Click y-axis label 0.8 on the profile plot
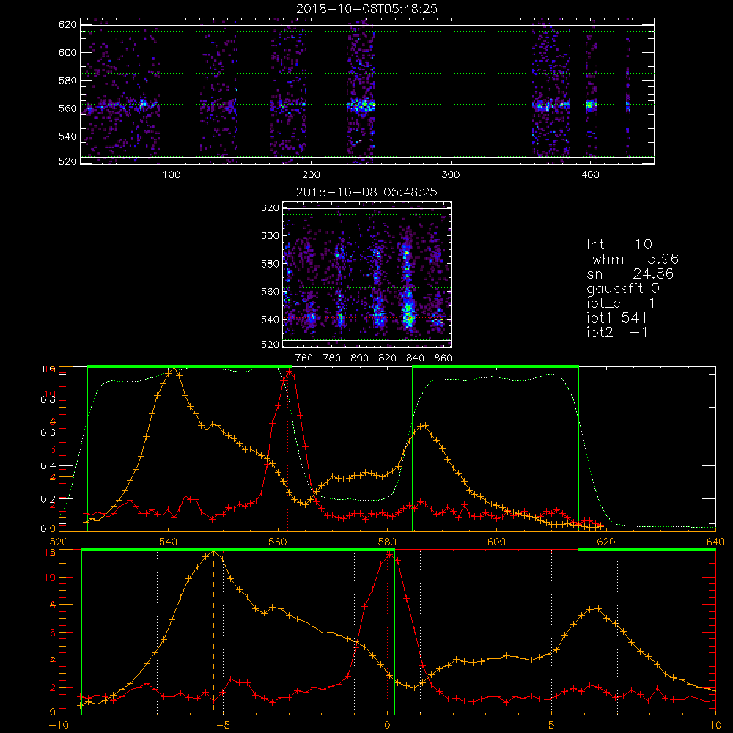This screenshot has height=733, width=733. coord(48,399)
